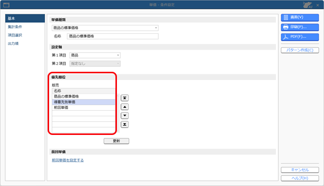Select 得意先別単価 row in the priority list
324x186 pixels.
click(84, 102)
